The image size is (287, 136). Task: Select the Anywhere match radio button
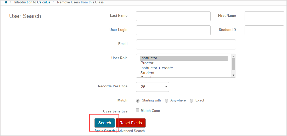tap(166, 101)
